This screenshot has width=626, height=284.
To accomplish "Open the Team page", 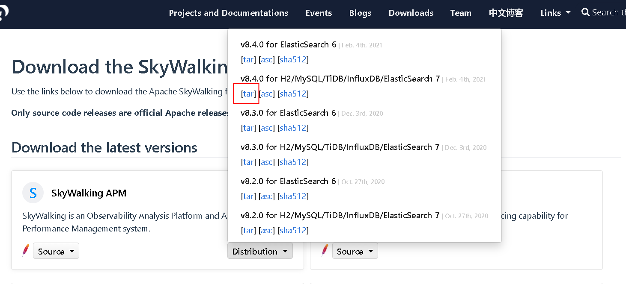I will (x=461, y=13).
